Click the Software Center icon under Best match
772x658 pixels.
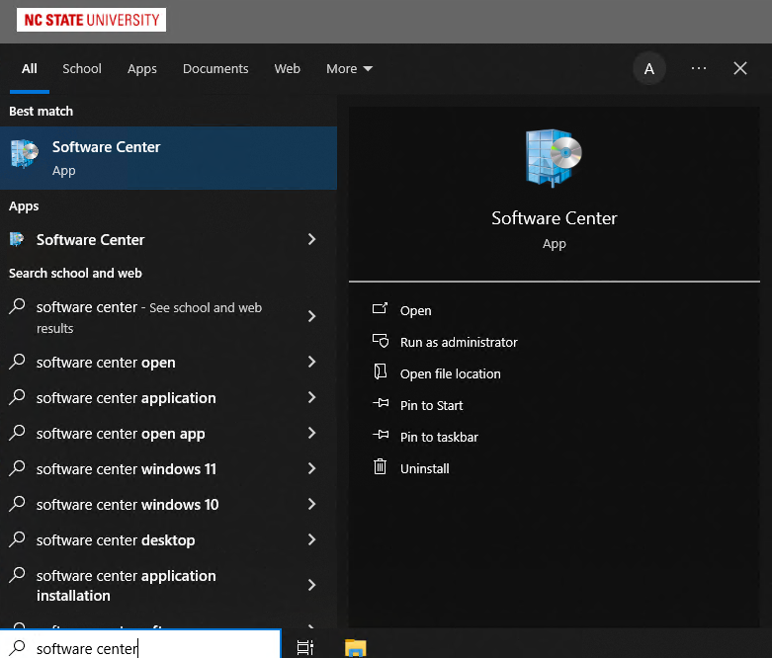(x=25, y=156)
